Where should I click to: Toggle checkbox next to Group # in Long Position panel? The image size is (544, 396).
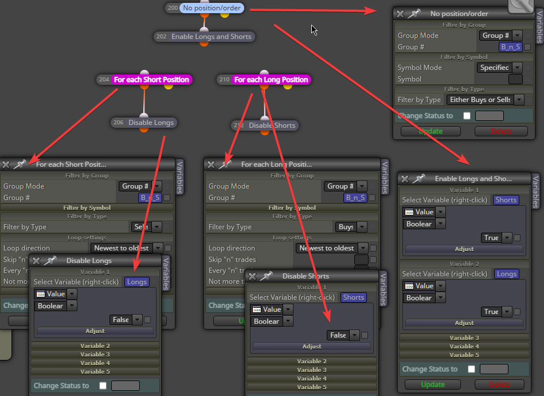pyautogui.click(x=372, y=198)
